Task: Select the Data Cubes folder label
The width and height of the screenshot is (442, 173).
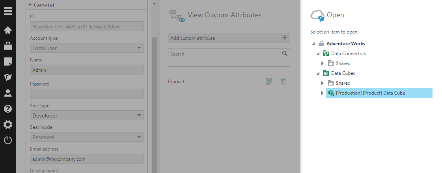Action: pyautogui.click(x=343, y=73)
